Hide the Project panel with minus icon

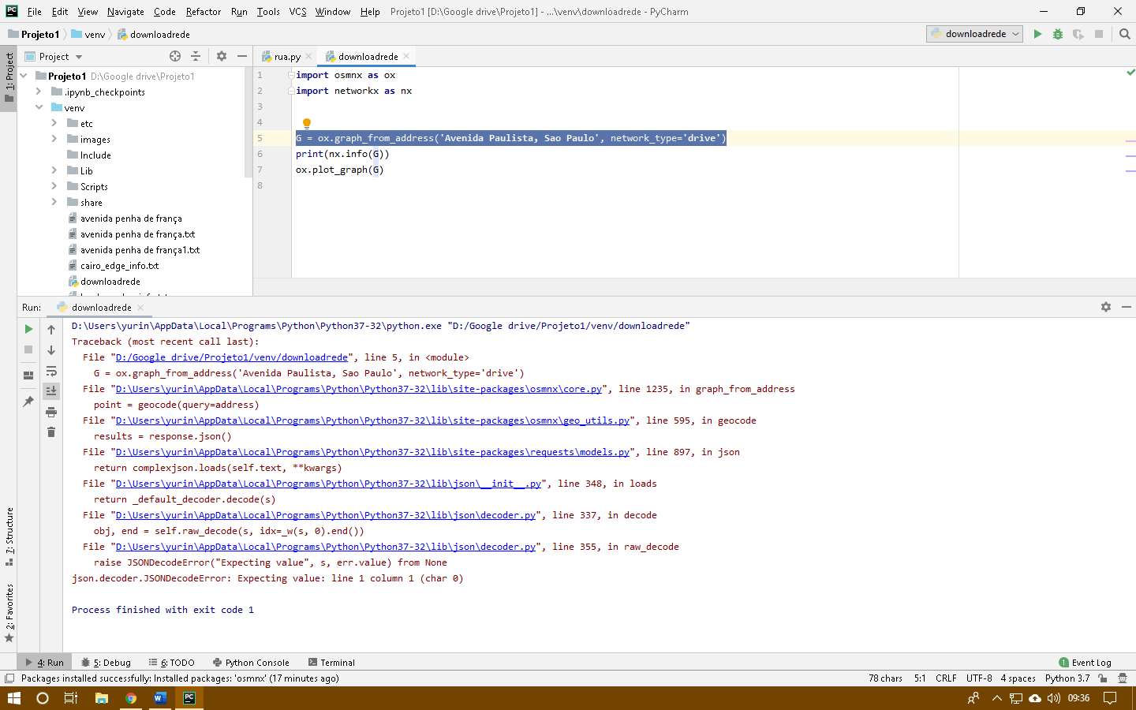pos(242,56)
